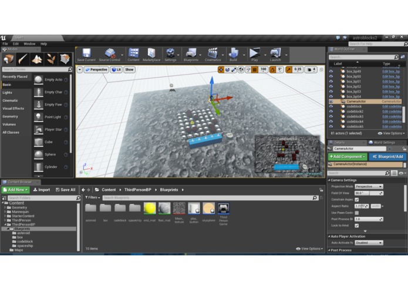Open the Edit box_bp link for box_bp50
The image size is (408, 290).
click(391, 76)
